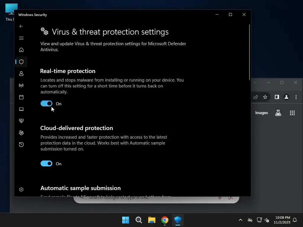Click the Windows Security vertical scrollbar
This screenshot has height=227, width=303.
249,52
